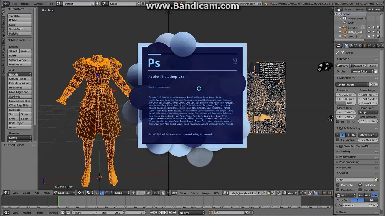The image size is (385, 216).
Task: Browse output folder with the folder icon
Action: pos(376,179)
